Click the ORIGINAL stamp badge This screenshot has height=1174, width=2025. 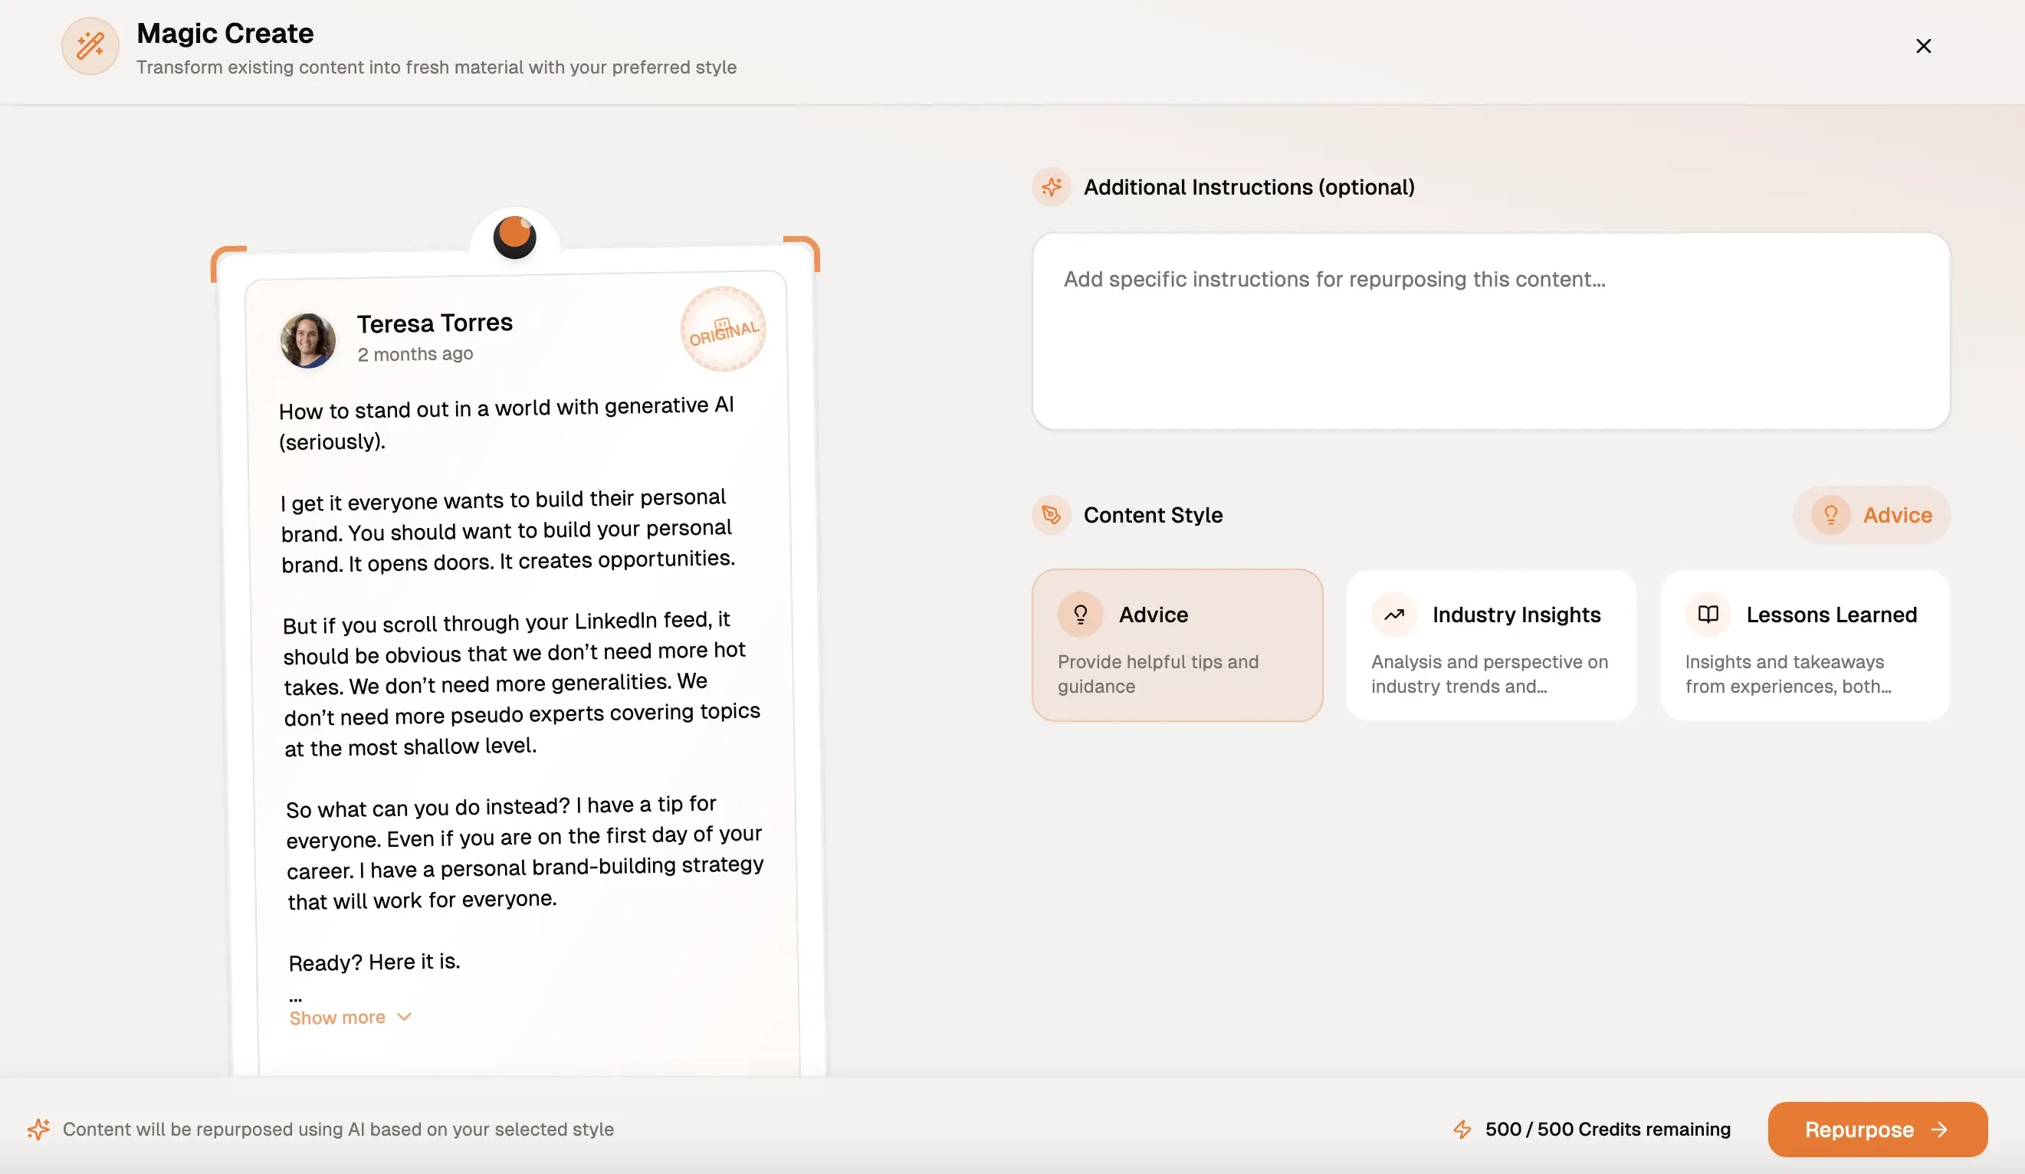click(724, 330)
